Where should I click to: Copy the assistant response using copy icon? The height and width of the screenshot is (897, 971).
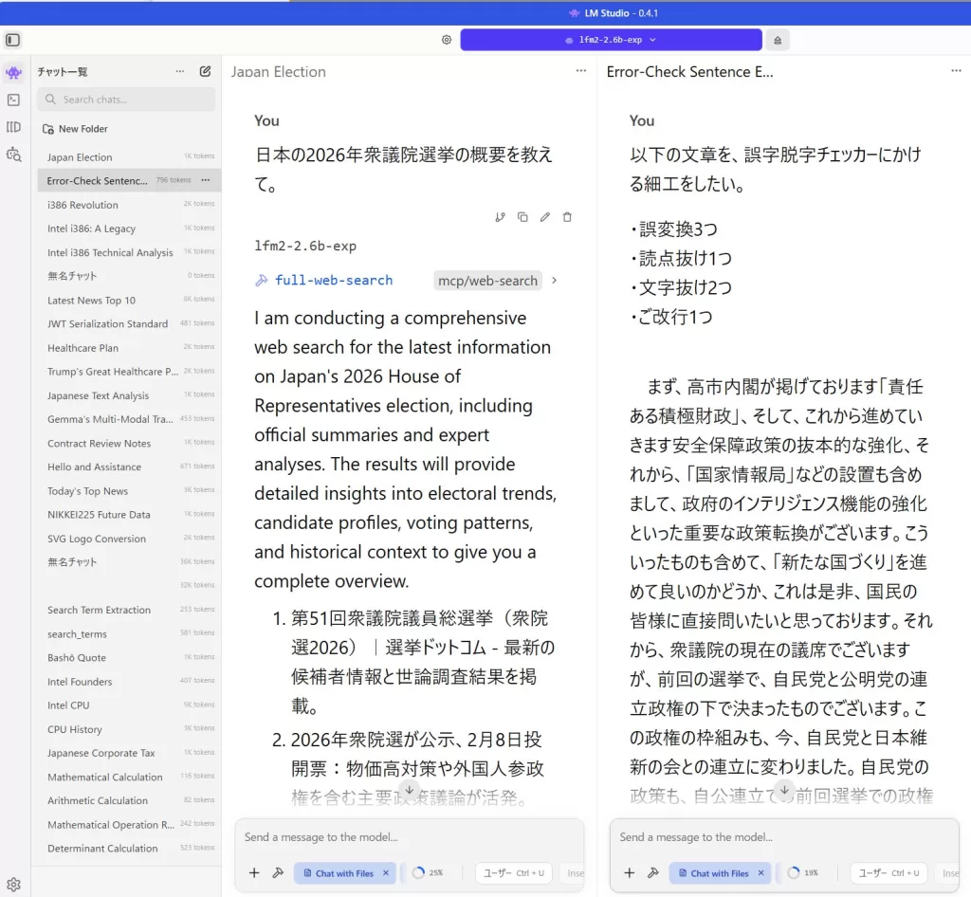[x=522, y=217]
